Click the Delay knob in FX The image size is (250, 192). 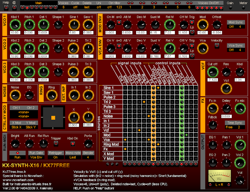226,109
